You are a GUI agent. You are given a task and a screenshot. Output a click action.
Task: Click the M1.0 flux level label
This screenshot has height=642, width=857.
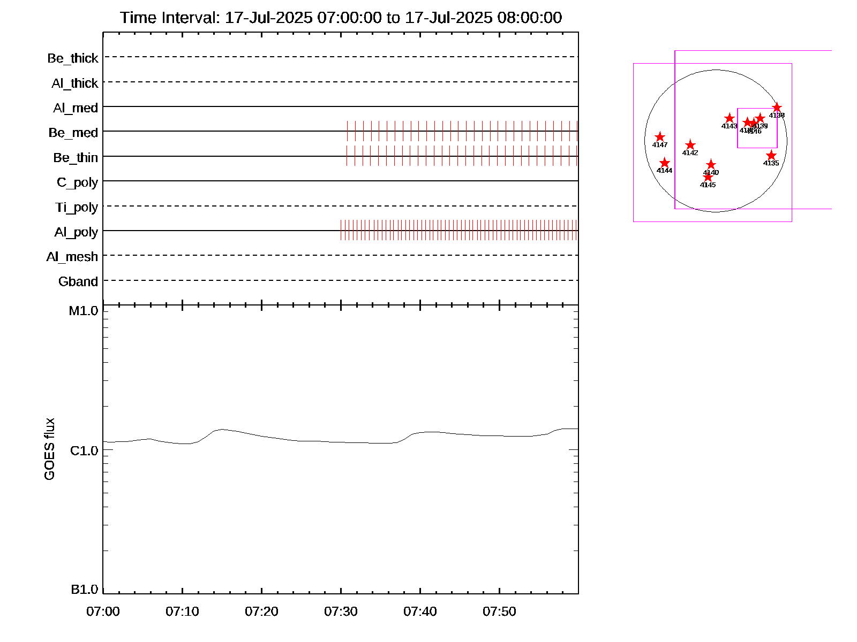[84, 311]
